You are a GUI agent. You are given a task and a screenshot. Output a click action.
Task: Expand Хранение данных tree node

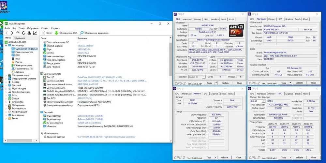click(x=6, y=92)
